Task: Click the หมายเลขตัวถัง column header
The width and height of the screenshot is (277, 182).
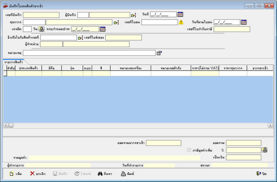Action: pos(171,68)
